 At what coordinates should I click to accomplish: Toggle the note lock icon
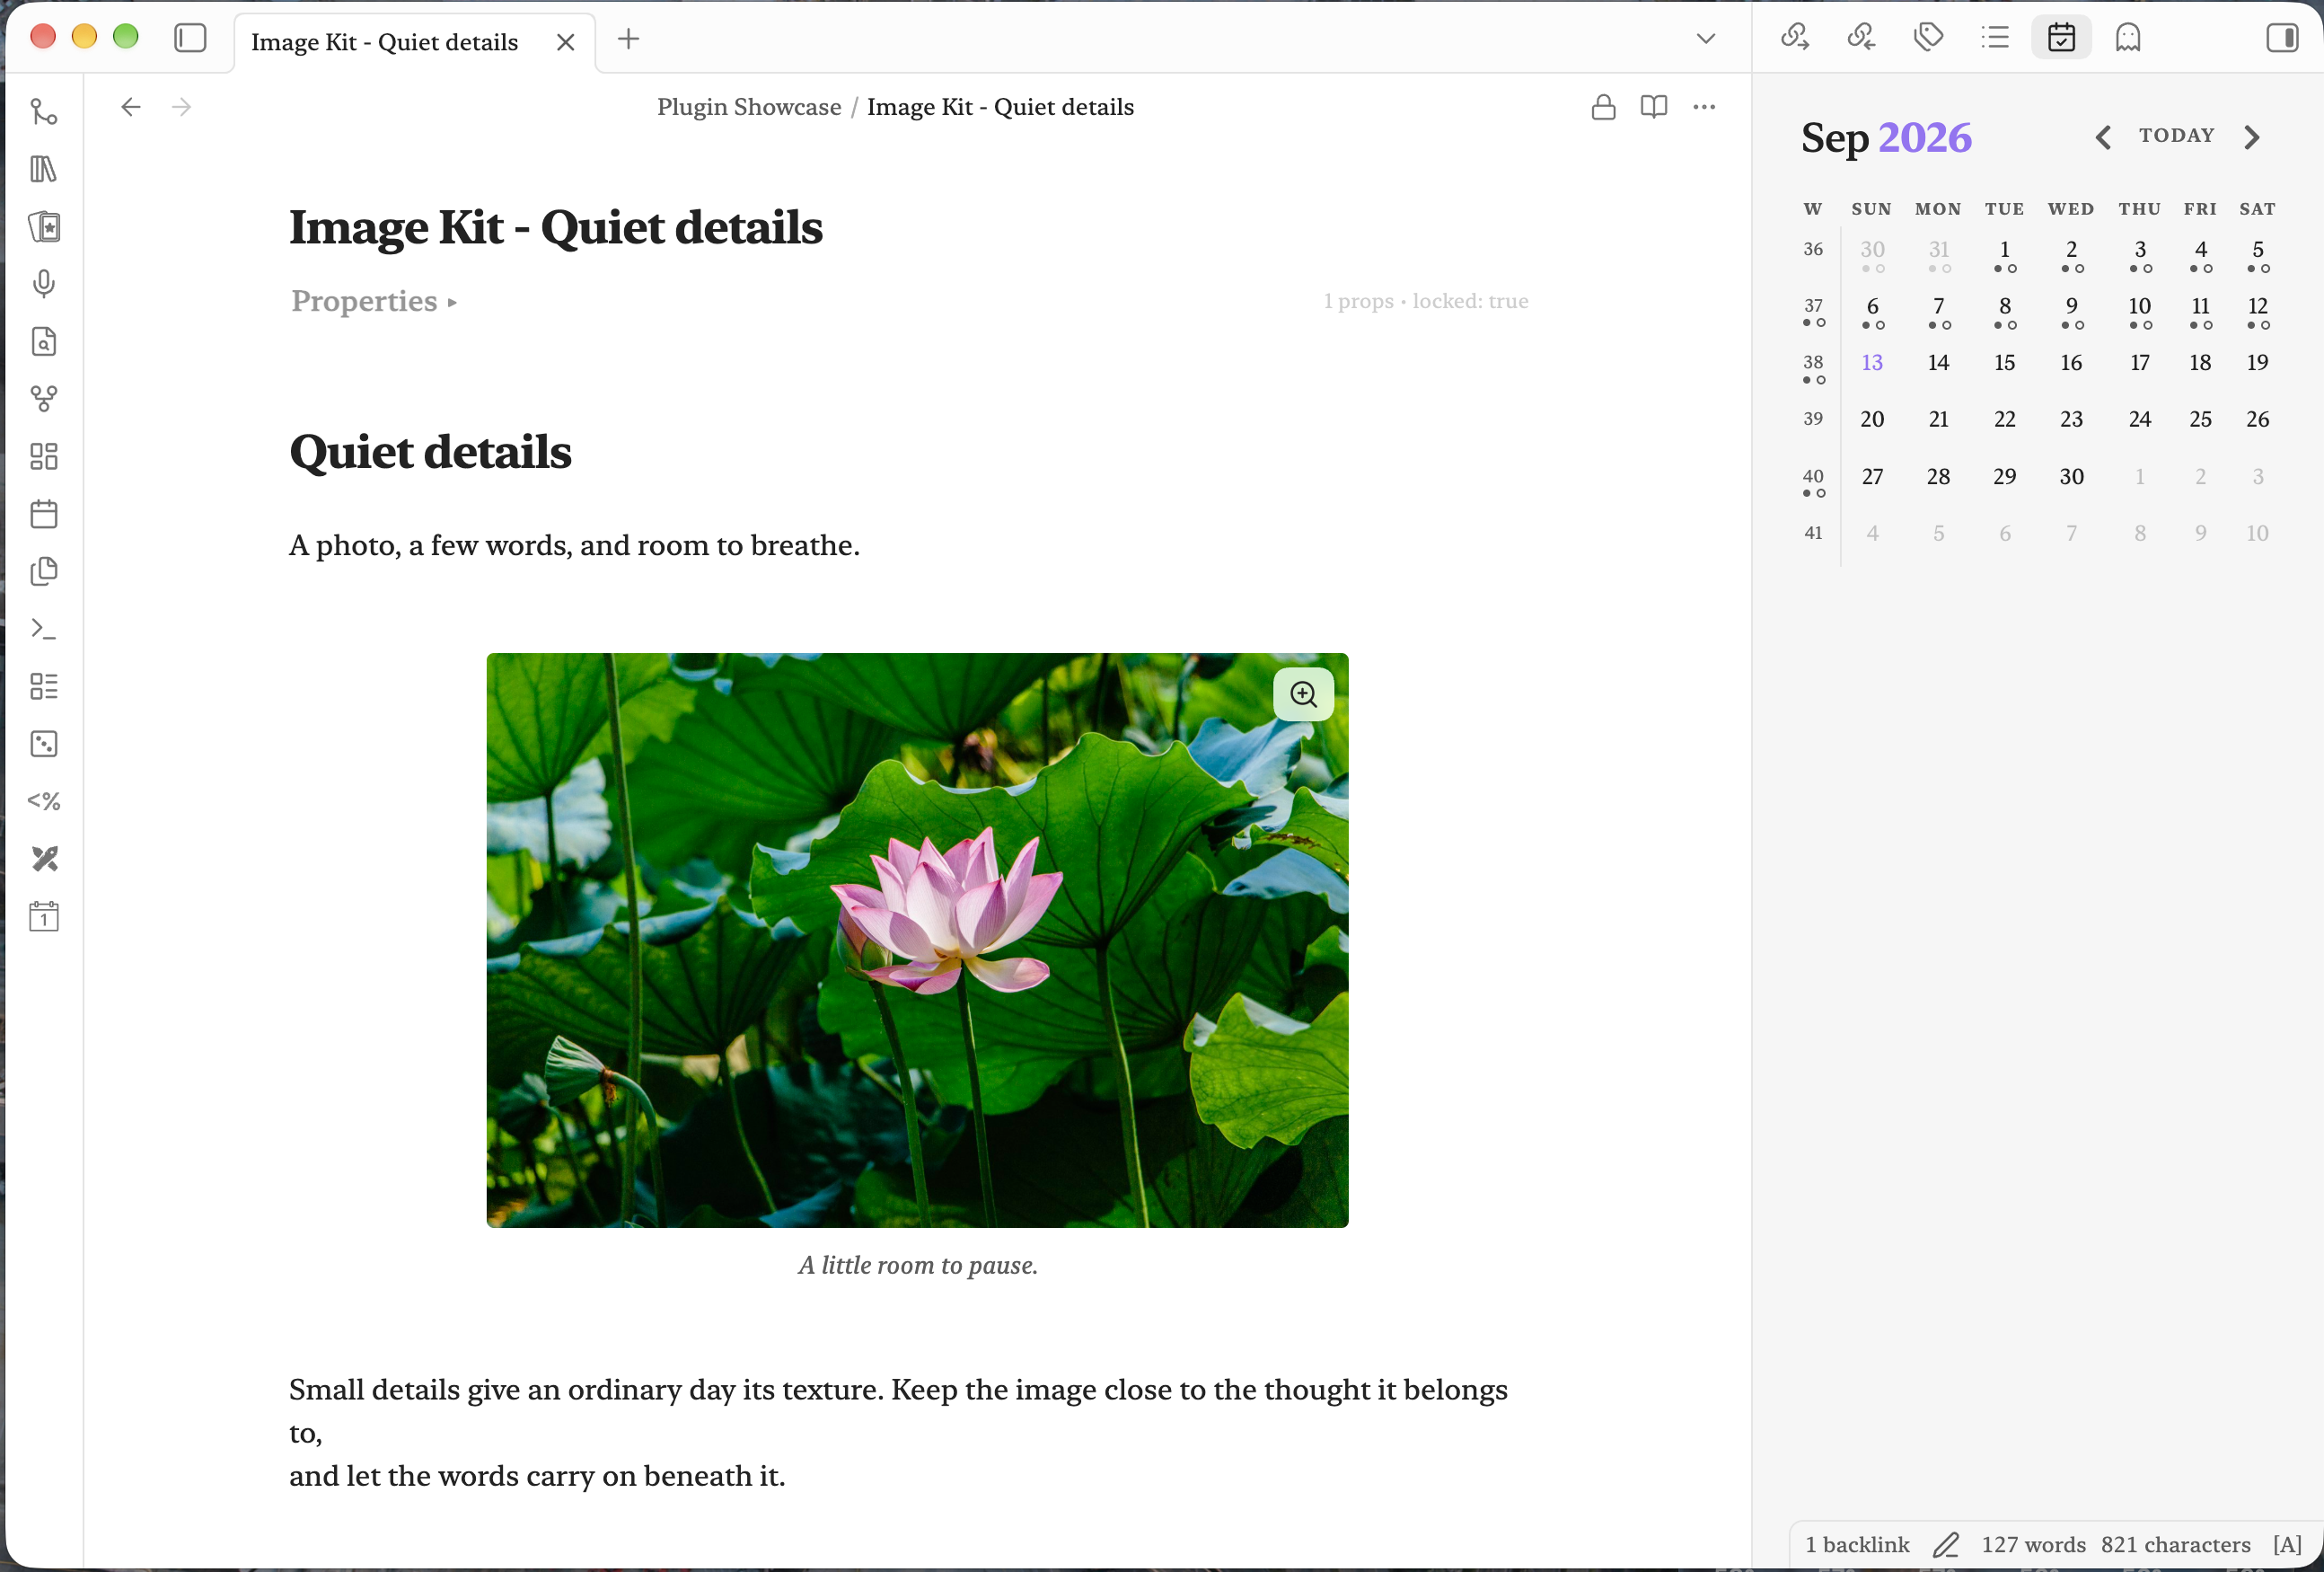click(x=1603, y=107)
